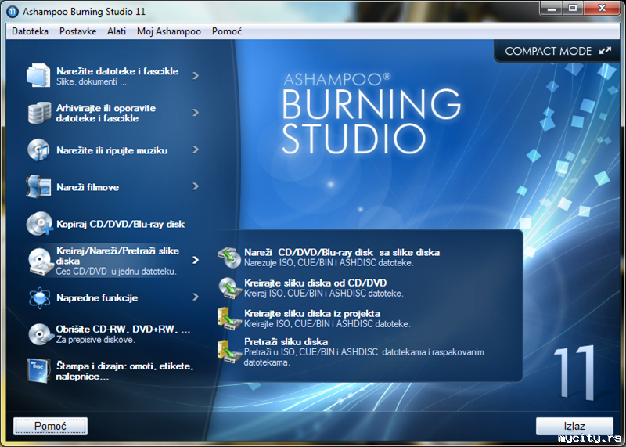Image resolution: width=626 pixels, height=447 pixels.
Task: Click the Kopiraj CD/DVD/Blu-ray disk icon
Action: 39,224
